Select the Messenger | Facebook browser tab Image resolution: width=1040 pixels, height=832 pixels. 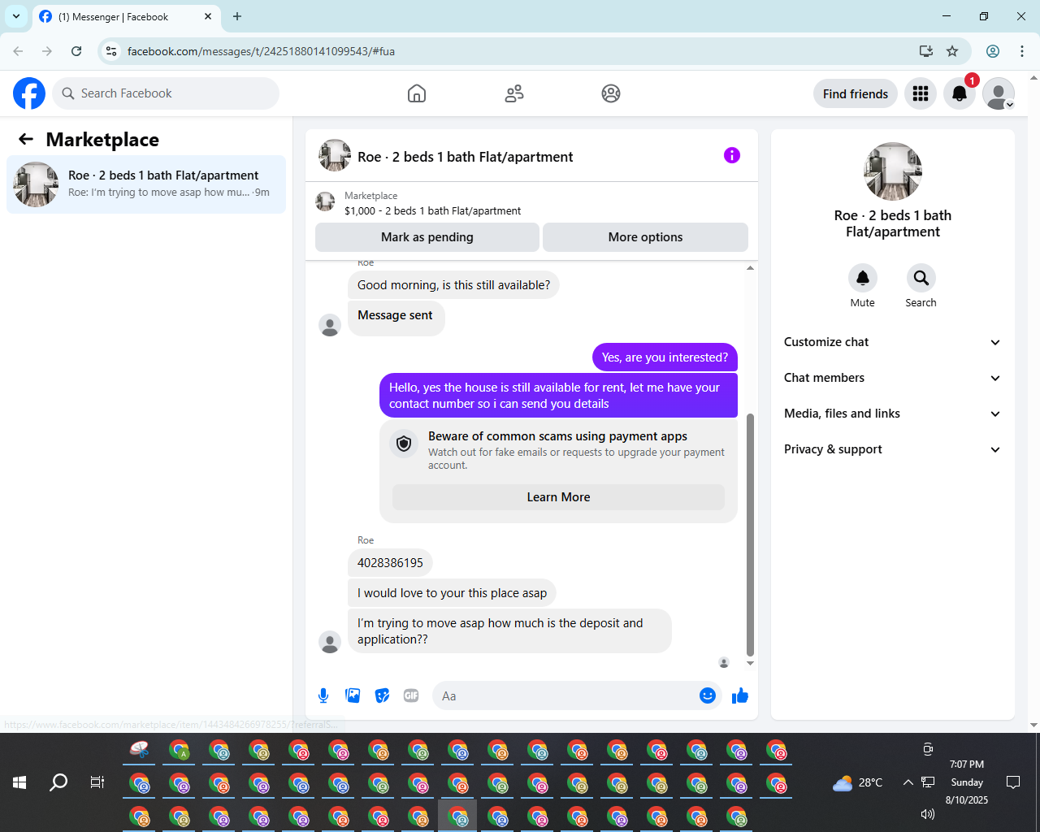[127, 16]
